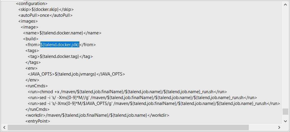Click the ${talend.docker.tag} tag line
The height and width of the screenshot is (132, 290).
click(62, 56)
